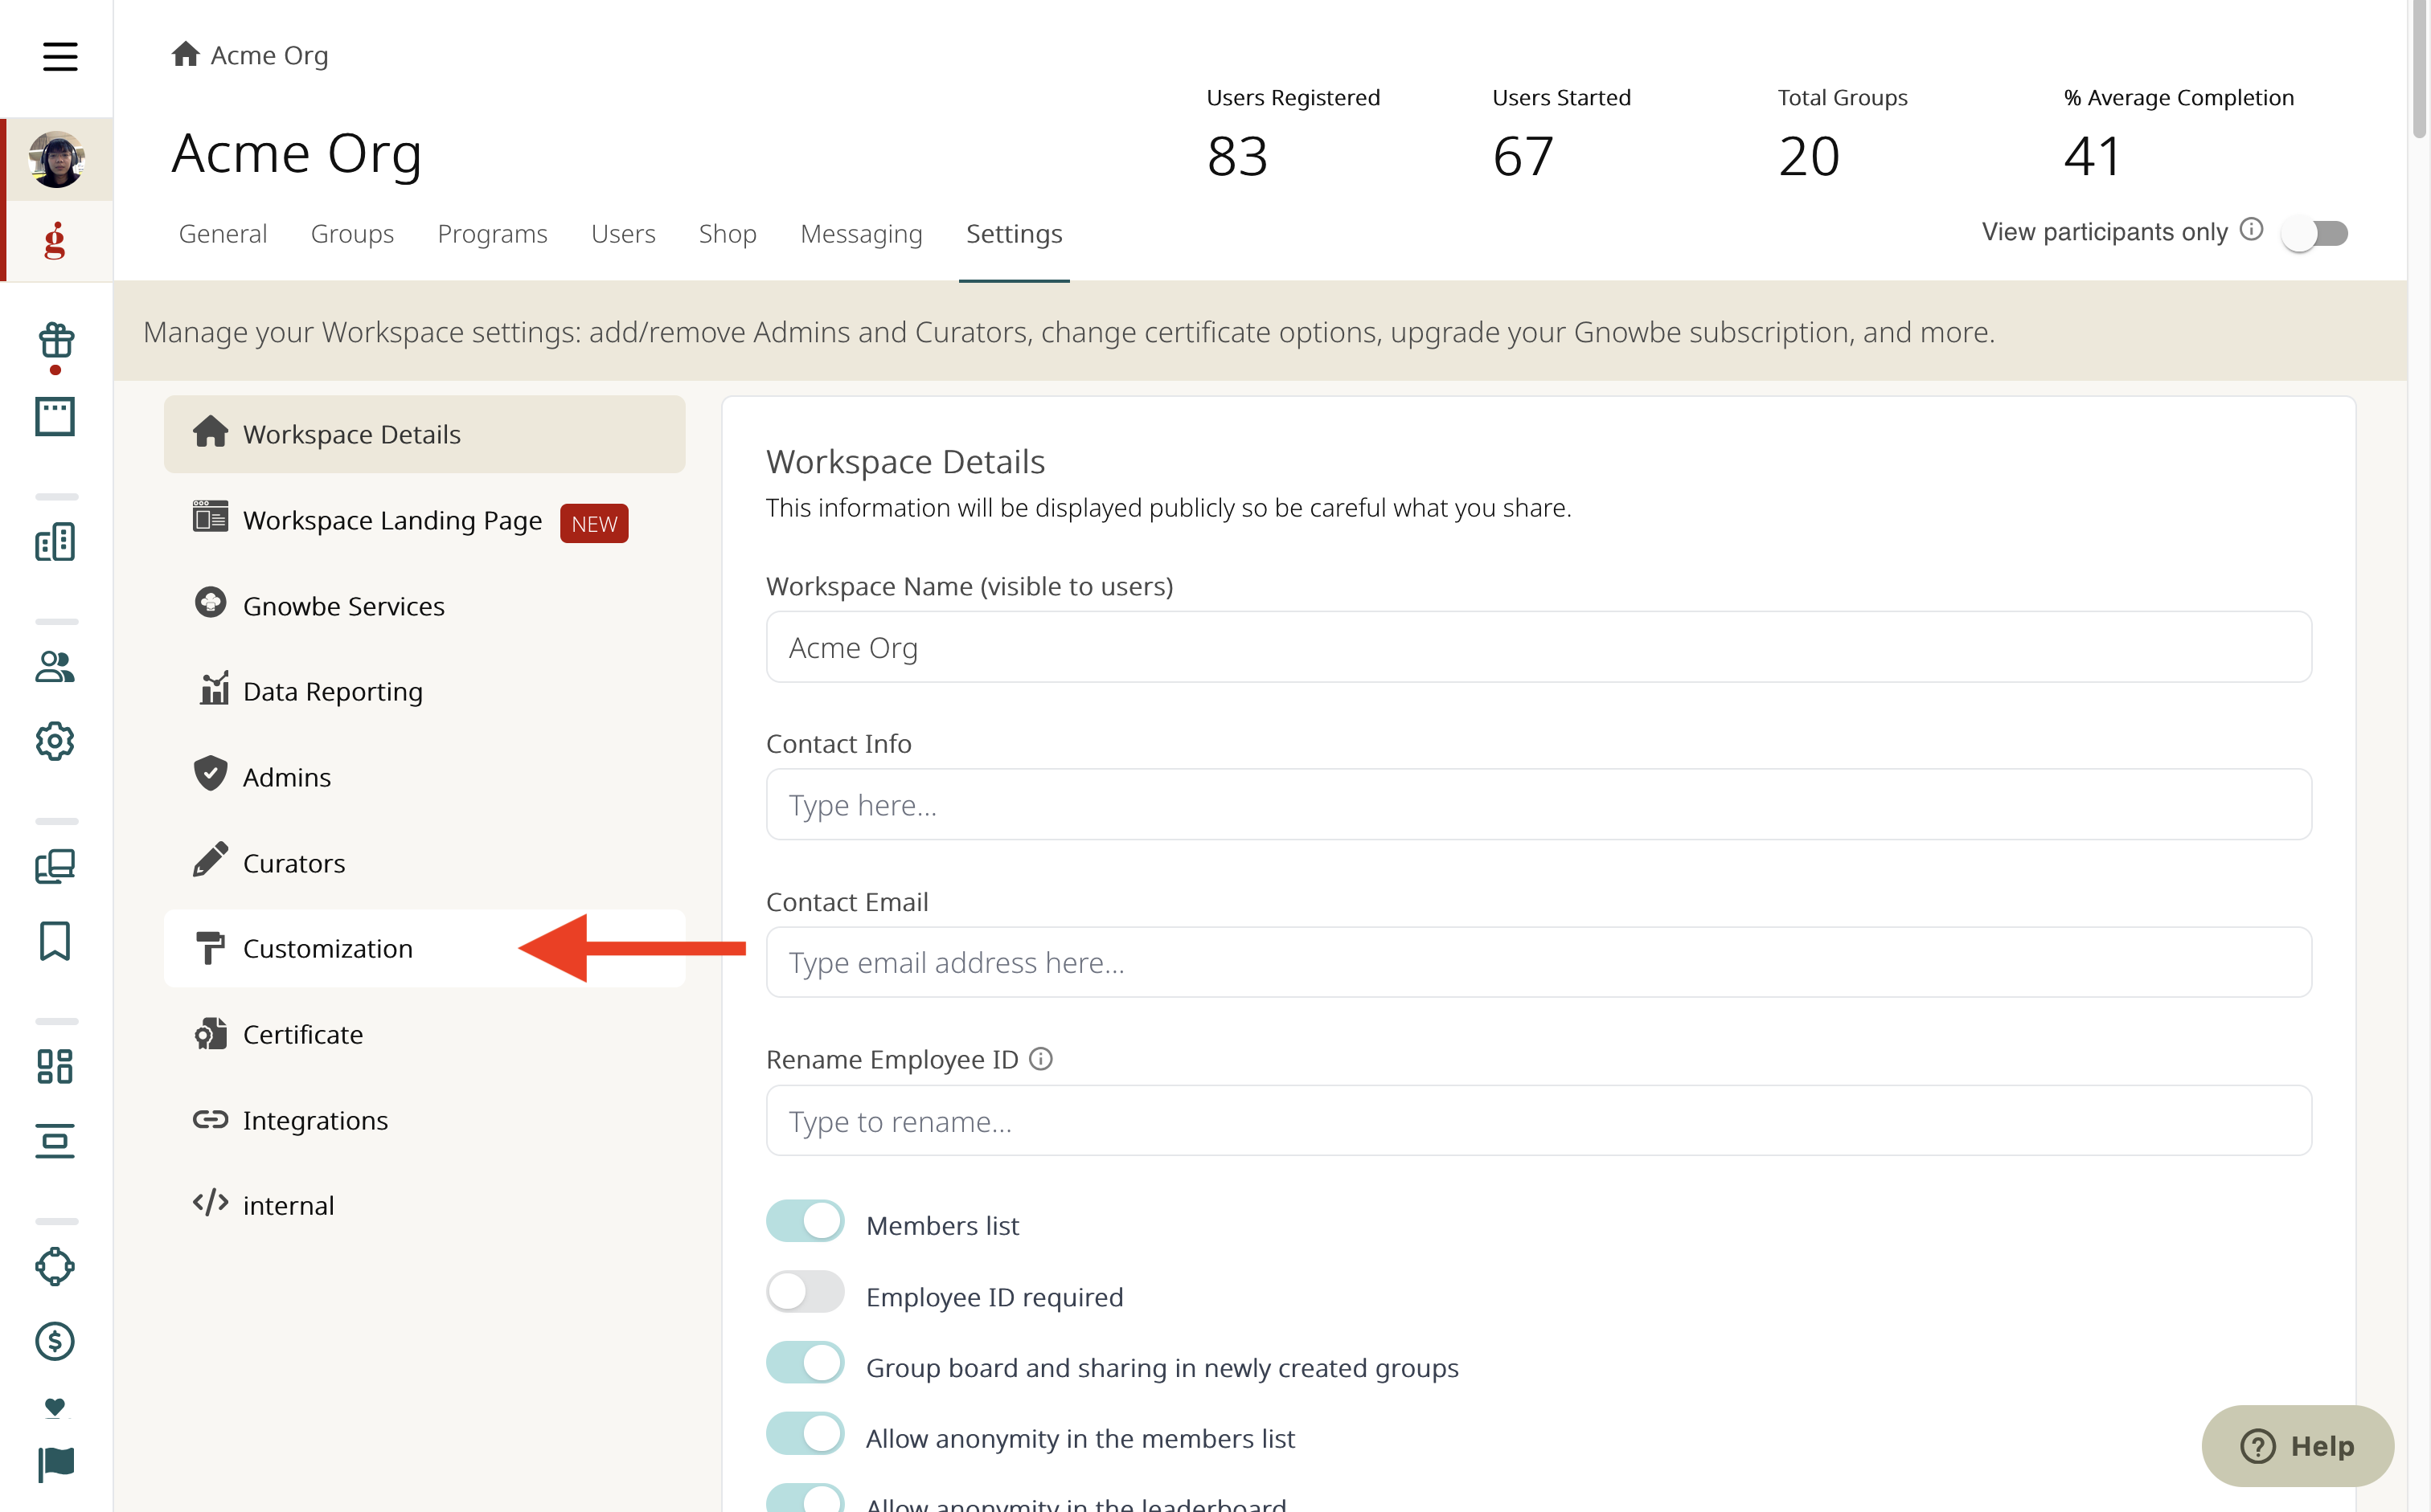
Task: Click the gift icon in left sidebar
Action: point(55,341)
